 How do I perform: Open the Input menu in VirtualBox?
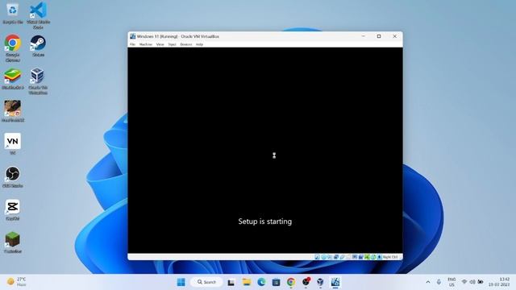172,44
